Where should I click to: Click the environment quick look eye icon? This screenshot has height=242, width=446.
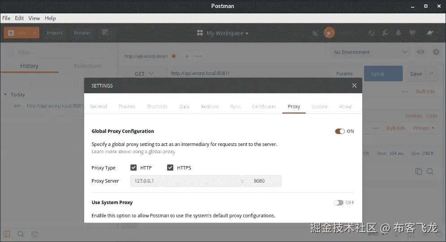click(x=420, y=52)
